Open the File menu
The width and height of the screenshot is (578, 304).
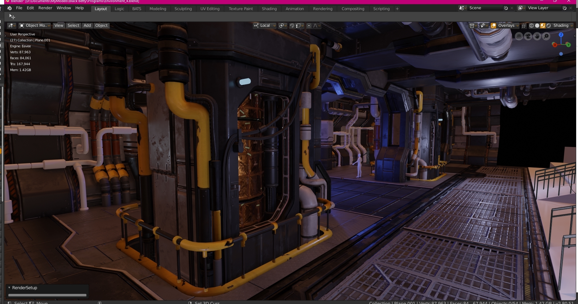click(x=19, y=8)
